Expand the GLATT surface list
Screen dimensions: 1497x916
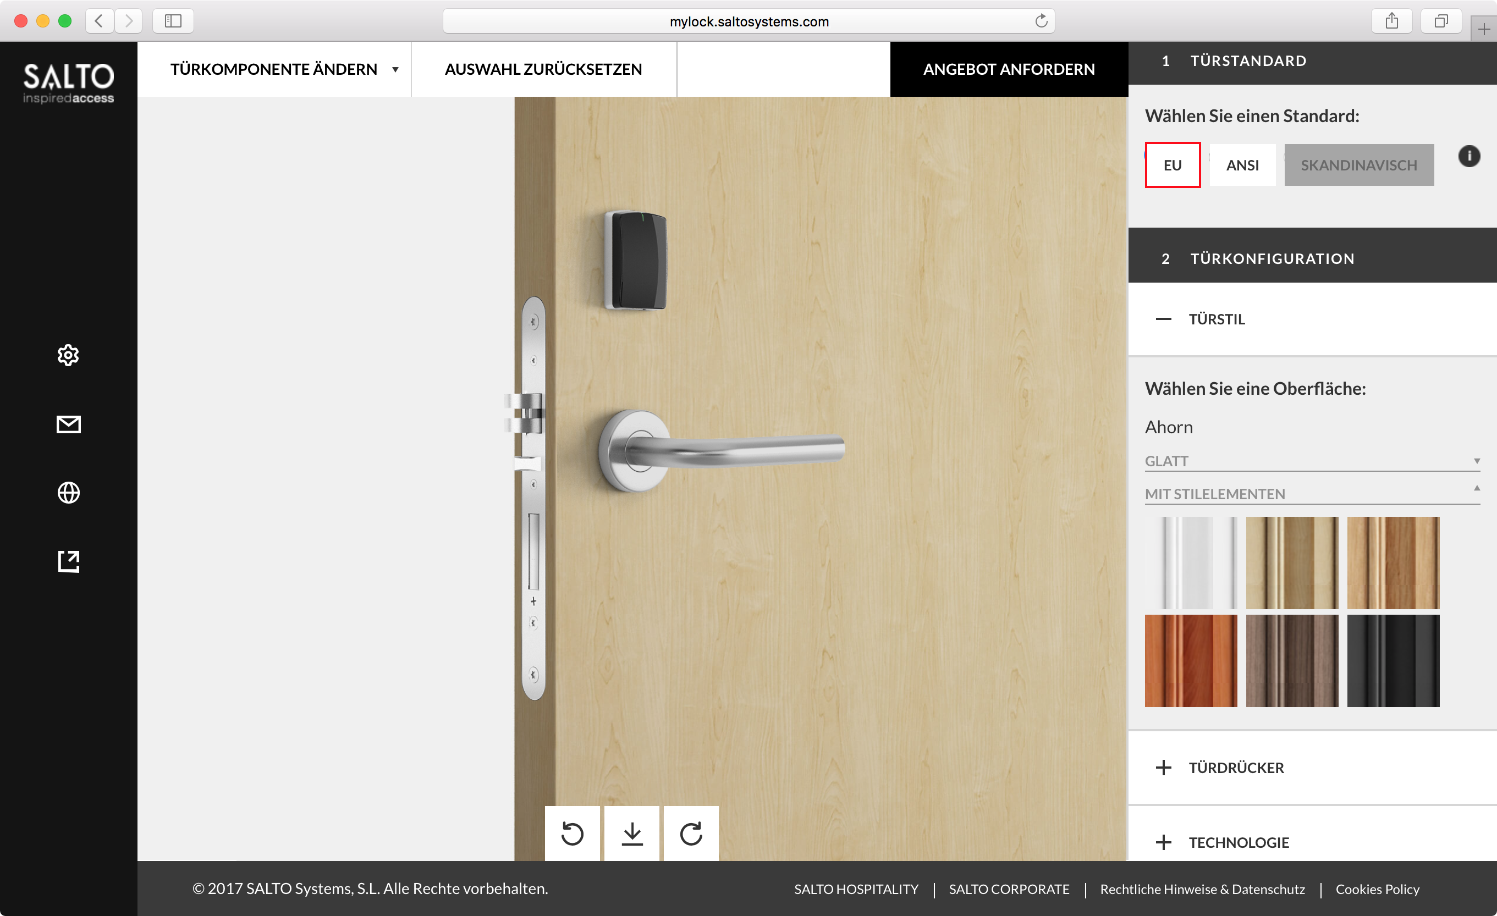click(x=1312, y=461)
